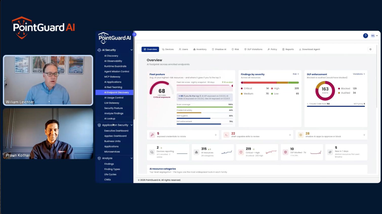Collapse the Analyze section chevron
The image size is (382, 214).
pos(132,158)
